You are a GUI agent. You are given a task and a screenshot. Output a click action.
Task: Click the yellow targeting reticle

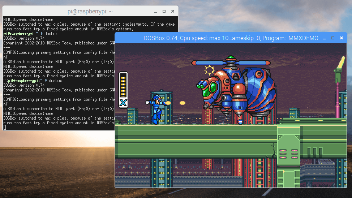[x=210, y=70]
